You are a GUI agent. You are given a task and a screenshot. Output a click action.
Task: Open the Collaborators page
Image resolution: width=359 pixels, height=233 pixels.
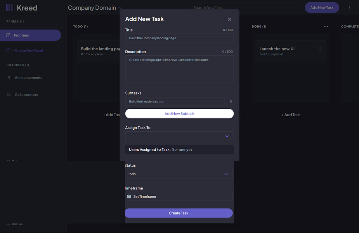26,95
